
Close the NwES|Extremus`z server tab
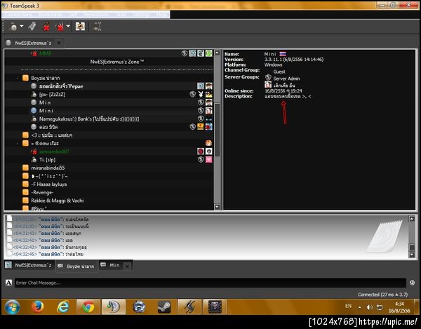point(59,43)
